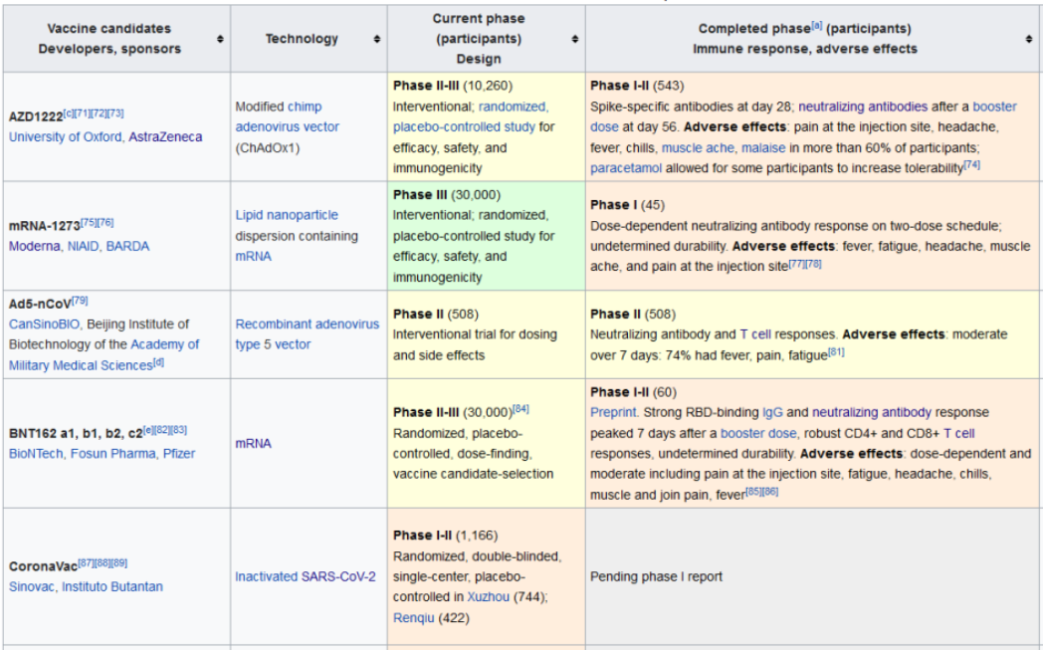Sort table by Vaccine candidates column arrows
Image resolution: width=1043 pixels, height=650 pixels.
(x=219, y=39)
